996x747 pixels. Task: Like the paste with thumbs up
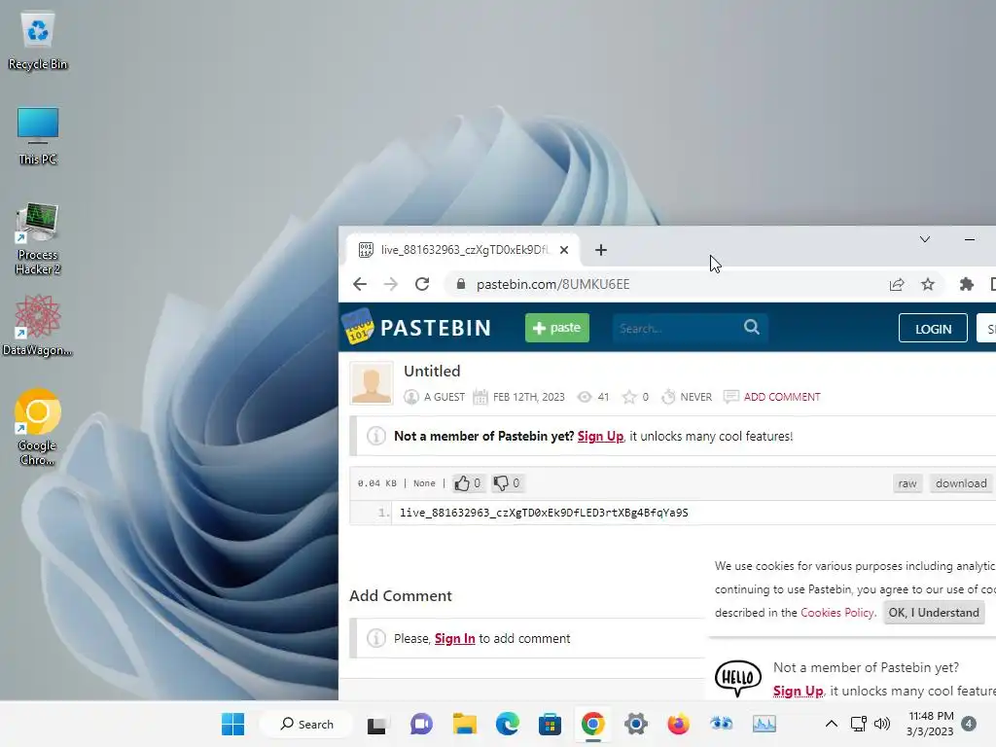(467, 483)
